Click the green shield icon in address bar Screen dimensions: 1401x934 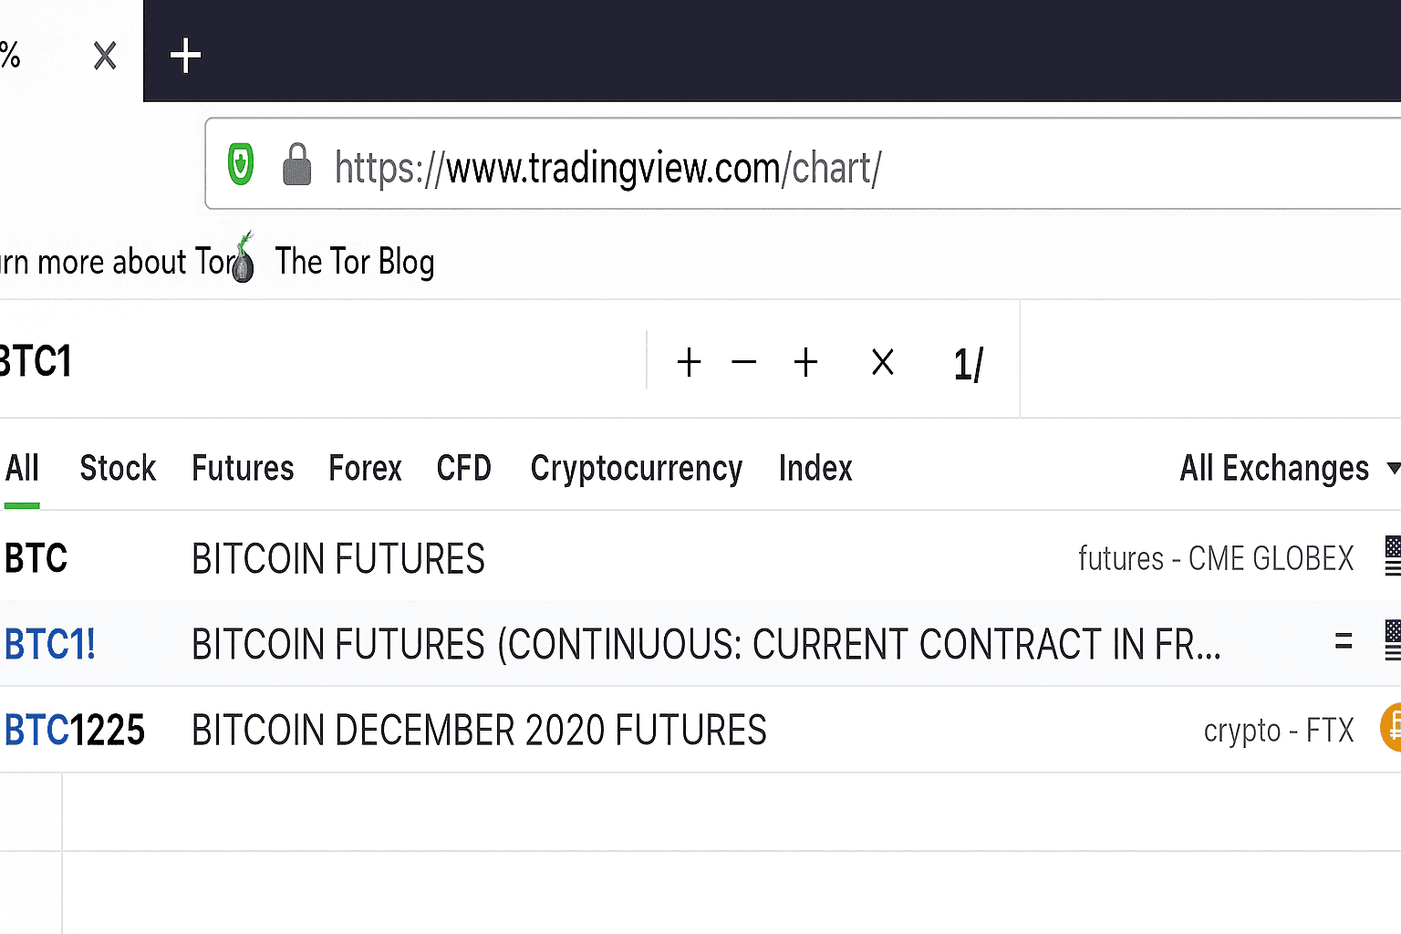click(x=240, y=165)
